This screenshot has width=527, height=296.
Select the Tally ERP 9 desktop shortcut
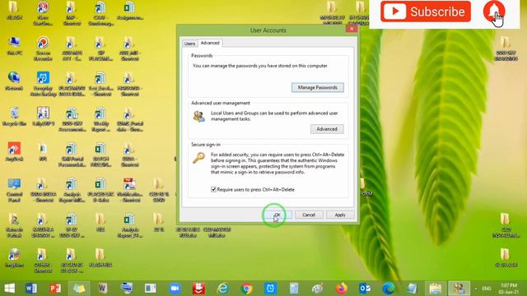point(43,117)
